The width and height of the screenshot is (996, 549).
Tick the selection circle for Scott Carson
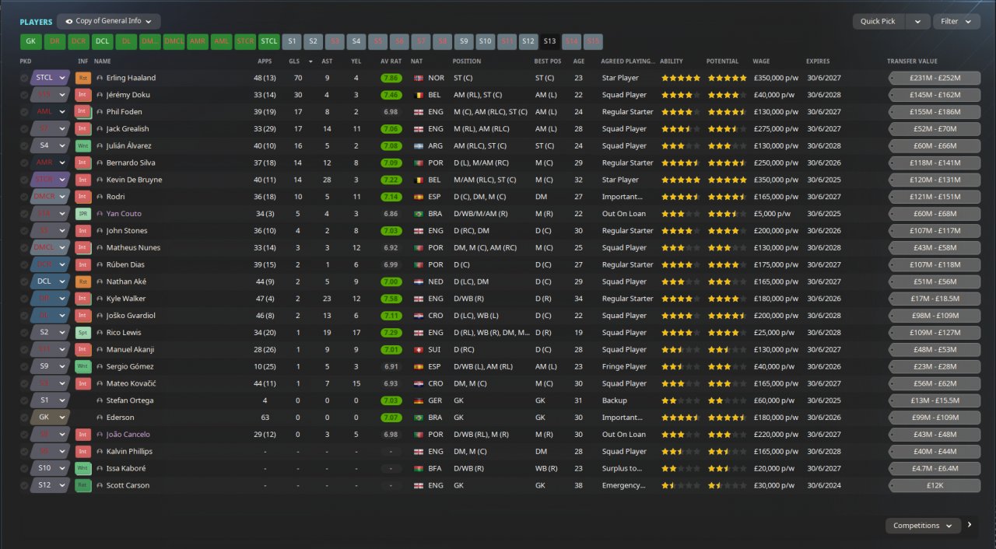click(24, 485)
